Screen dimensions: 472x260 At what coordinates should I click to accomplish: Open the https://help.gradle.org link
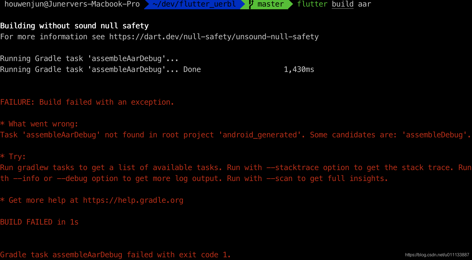[133, 200]
